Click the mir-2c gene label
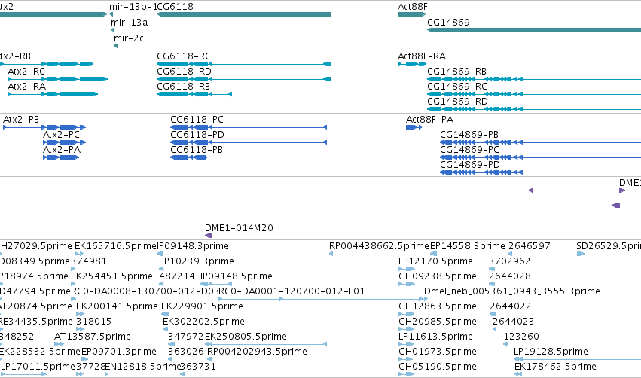The width and height of the screenshot is (641, 378). tap(129, 38)
